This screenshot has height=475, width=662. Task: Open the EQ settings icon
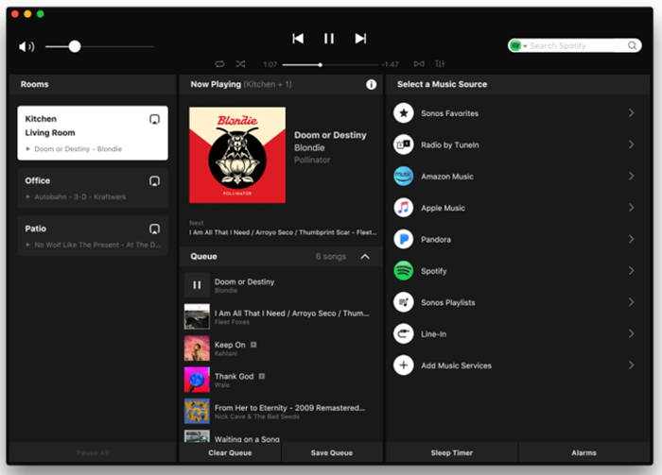[440, 63]
